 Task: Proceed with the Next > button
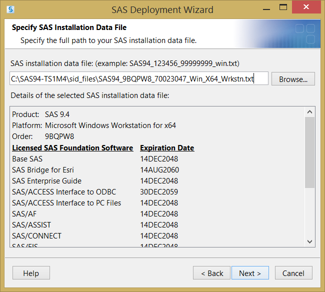tap(250, 273)
